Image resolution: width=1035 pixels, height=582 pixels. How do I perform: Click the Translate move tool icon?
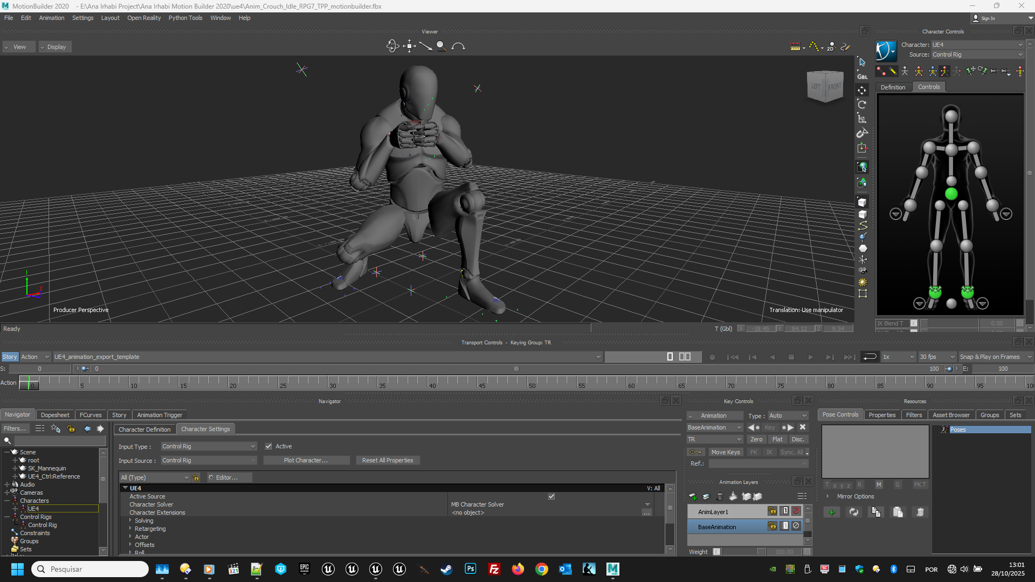[x=862, y=90]
